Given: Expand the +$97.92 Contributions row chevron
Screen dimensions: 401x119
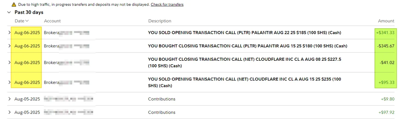Looking at the screenshot, I should 9,112.
